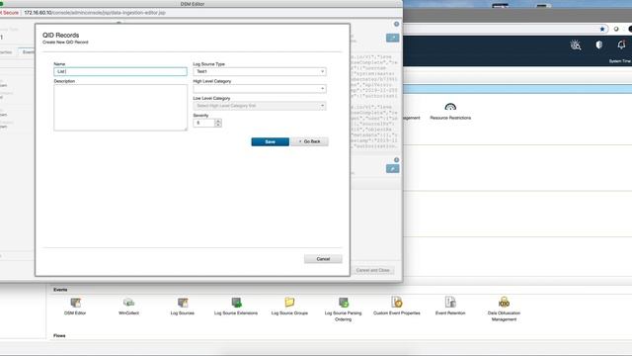Save the new QID record

270,141
